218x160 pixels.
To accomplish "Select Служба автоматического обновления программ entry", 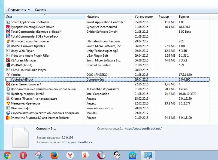I will 45,113.
